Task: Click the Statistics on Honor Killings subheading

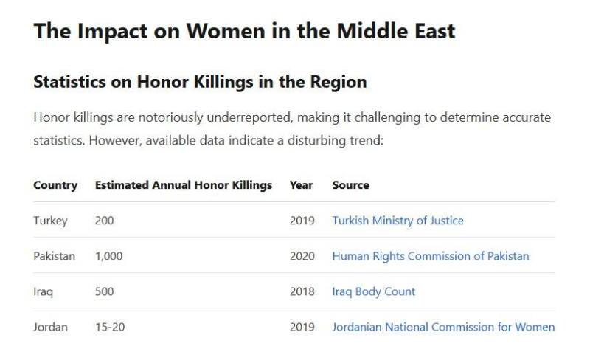Action: 200,82
